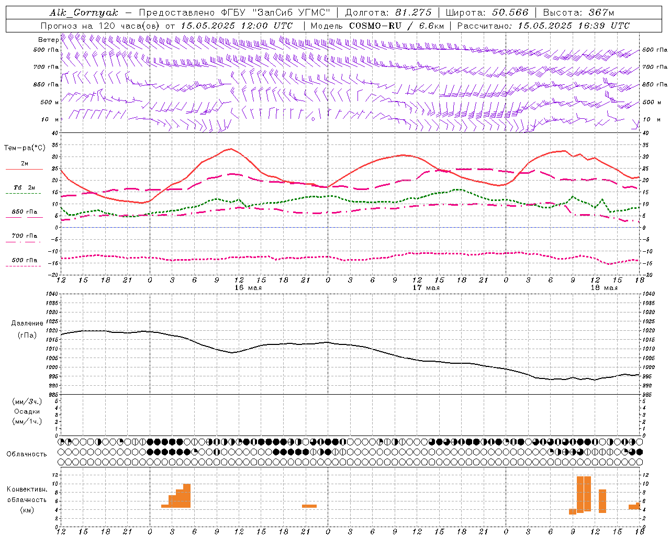670x536 pixels.
Task: Click the "Рассчитано: 15.05.2025 16:39 UTC" timestamp
Action: (x=543, y=26)
